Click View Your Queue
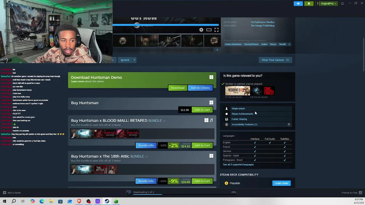The width and height of the screenshot is (365, 205). tap(275, 60)
